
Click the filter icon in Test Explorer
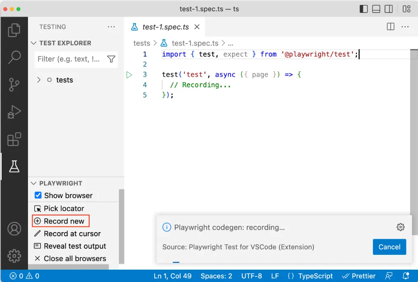click(x=111, y=59)
